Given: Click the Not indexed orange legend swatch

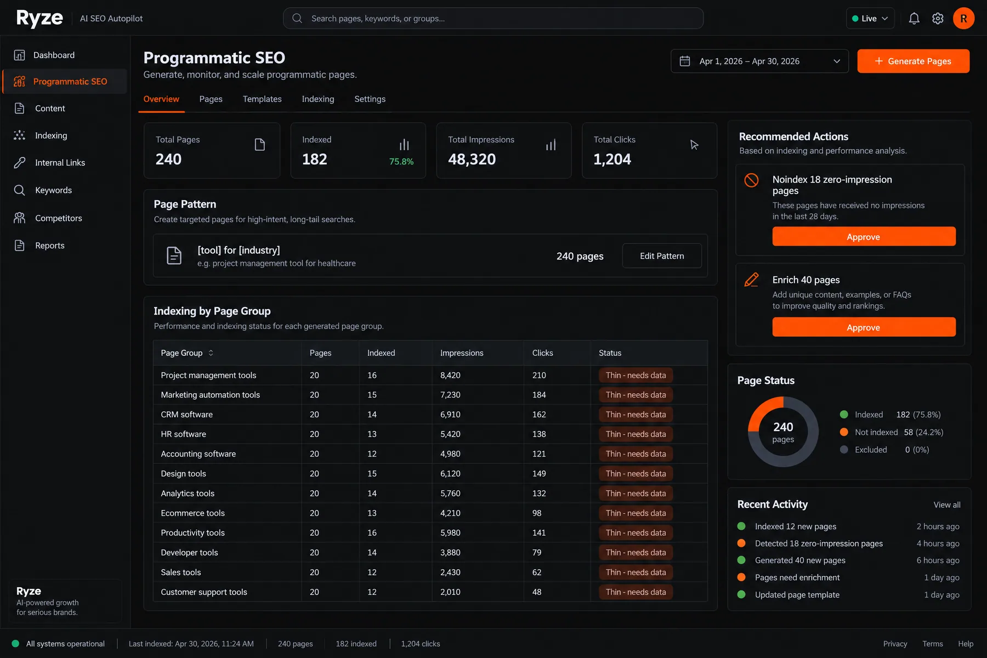Looking at the screenshot, I should [x=844, y=432].
